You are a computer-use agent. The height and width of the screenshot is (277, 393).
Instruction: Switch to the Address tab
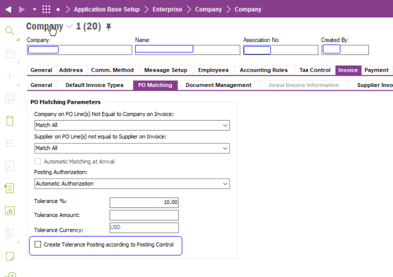pos(71,70)
